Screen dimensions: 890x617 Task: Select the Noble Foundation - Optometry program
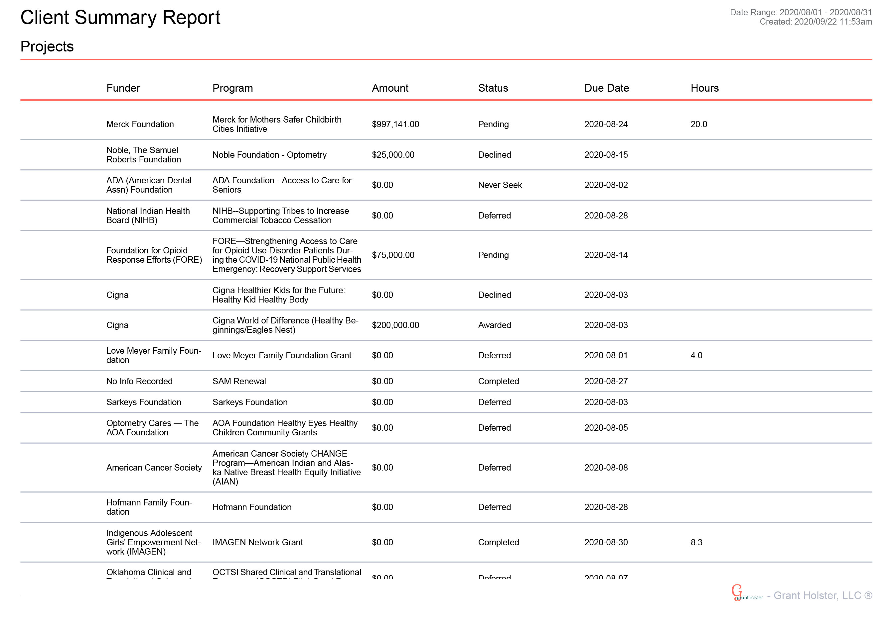[269, 155]
